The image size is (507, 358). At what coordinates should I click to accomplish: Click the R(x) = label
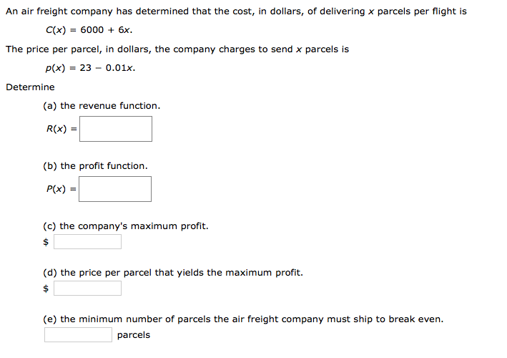[61, 129]
